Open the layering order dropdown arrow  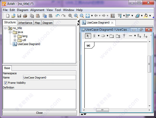point(142,16)
